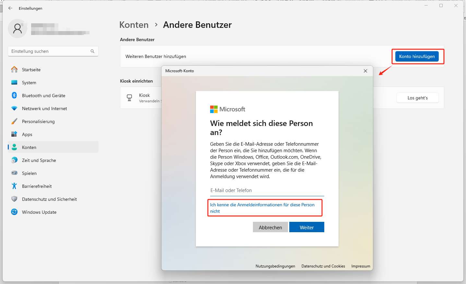Focus the E-Mail oder Telefon field
The width and height of the screenshot is (466, 284).
coord(267,190)
